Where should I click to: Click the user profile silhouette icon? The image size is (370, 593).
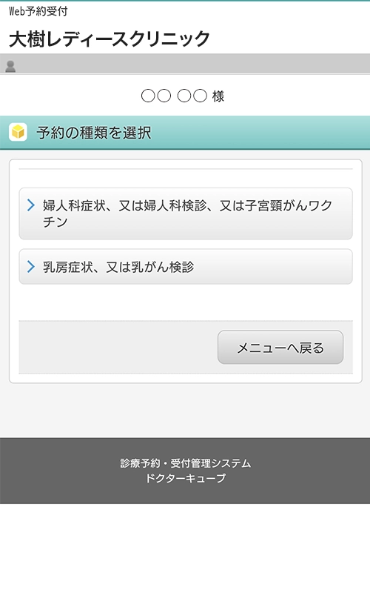click(x=10, y=66)
